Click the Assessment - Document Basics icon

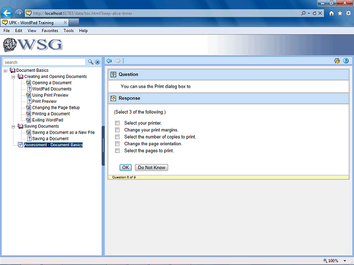(20, 145)
